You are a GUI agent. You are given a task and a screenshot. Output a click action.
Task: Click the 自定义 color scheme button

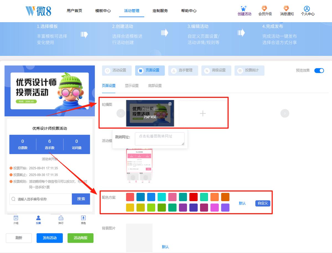tap(263, 203)
